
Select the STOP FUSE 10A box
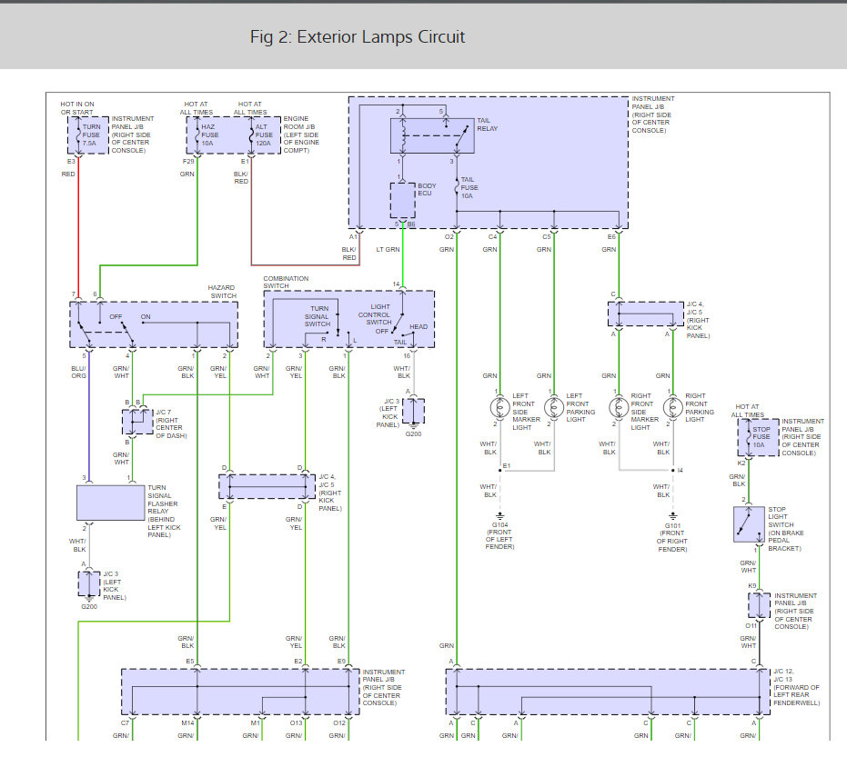(x=759, y=437)
